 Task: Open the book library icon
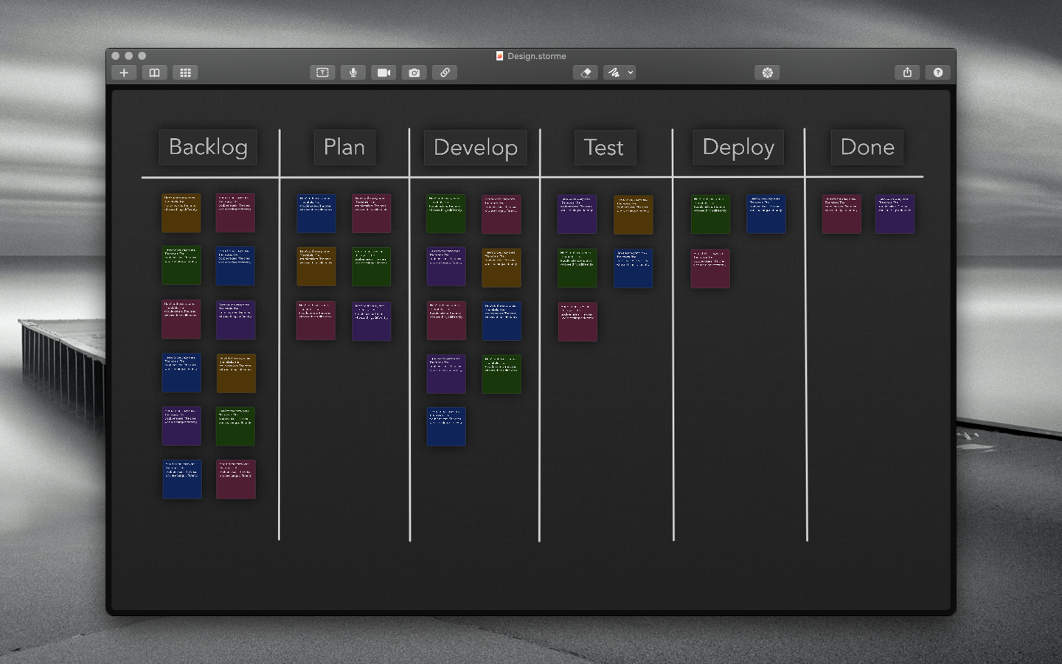154,72
